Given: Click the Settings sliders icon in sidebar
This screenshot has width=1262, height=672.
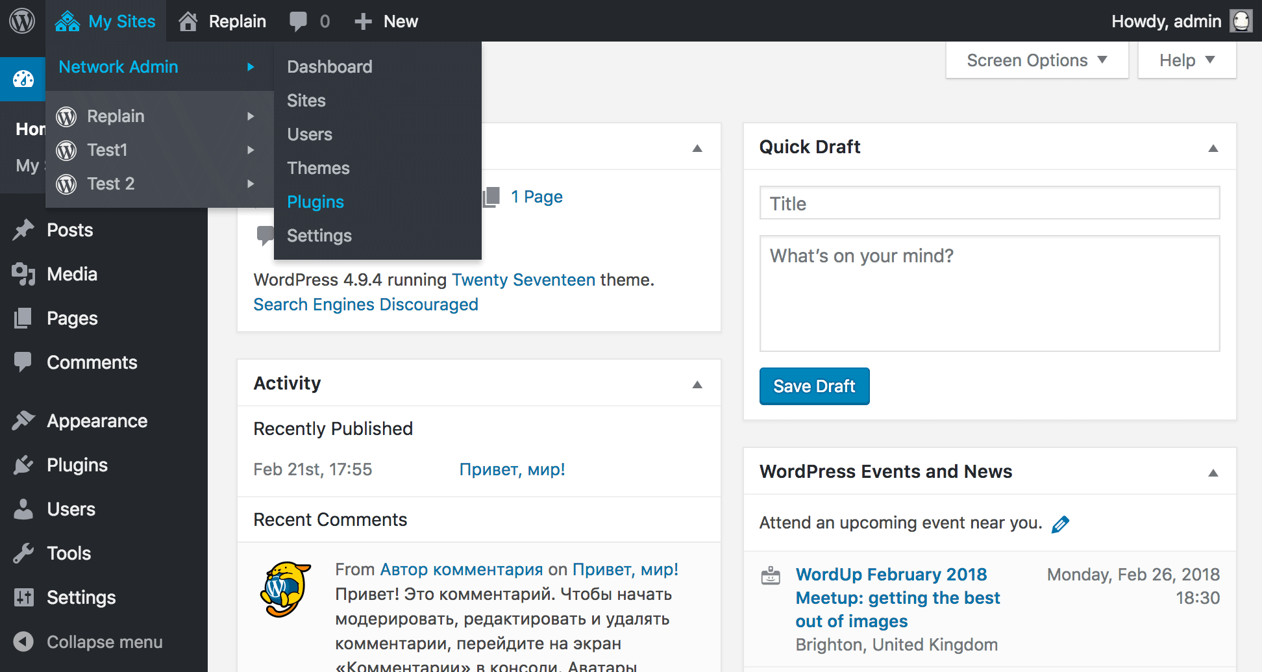Looking at the screenshot, I should [x=23, y=597].
